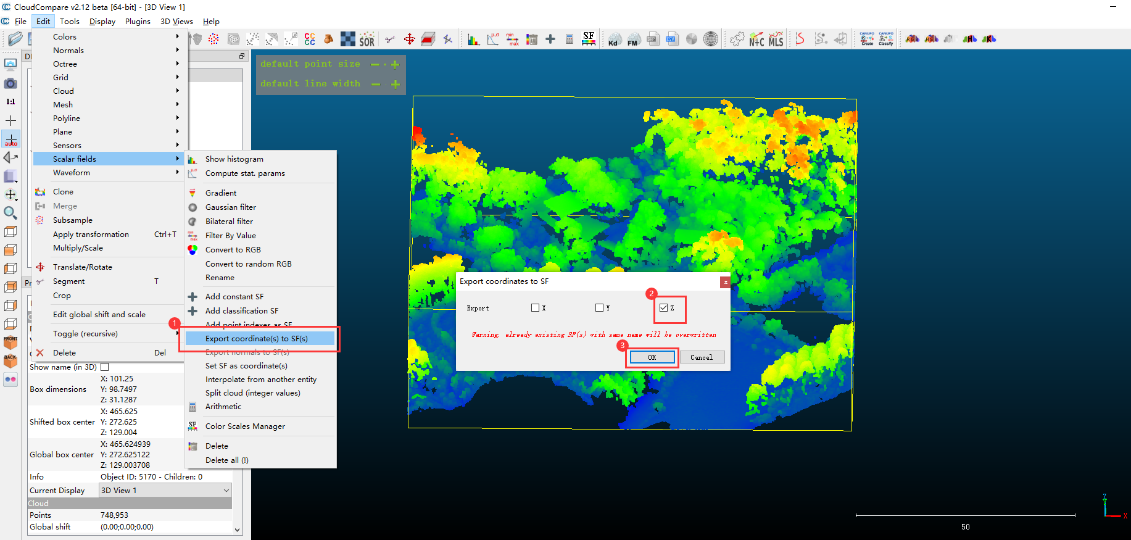Uncheck the Z export checkbox

(663, 307)
